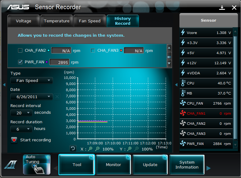
Task: Click the red CHA_FAN1 fan icon
Action: pos(183,113)
